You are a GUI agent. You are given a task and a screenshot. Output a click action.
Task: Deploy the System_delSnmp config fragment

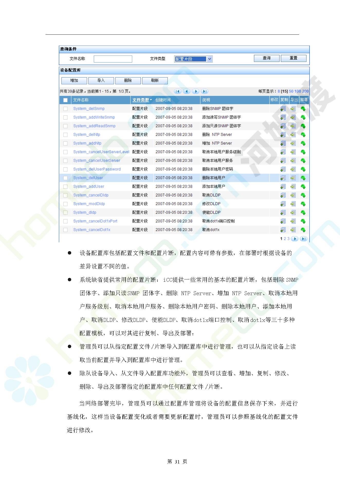click(303, 109)
